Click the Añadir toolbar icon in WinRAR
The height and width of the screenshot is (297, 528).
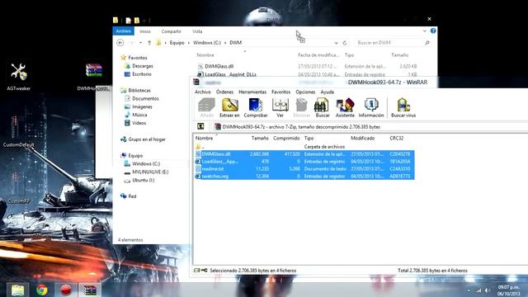(206, 107)
